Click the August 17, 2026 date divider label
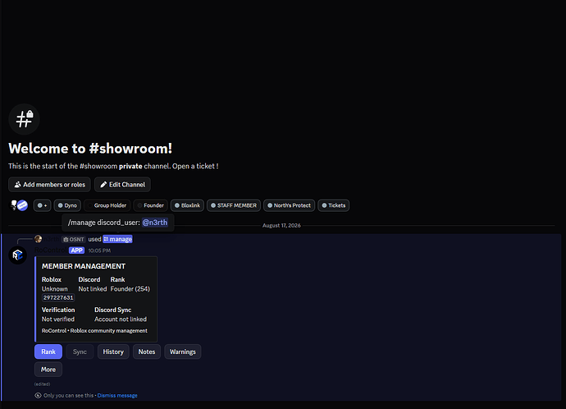Viewport: 566px width, 409px height. pyautogui.click(x=281, y=226)
